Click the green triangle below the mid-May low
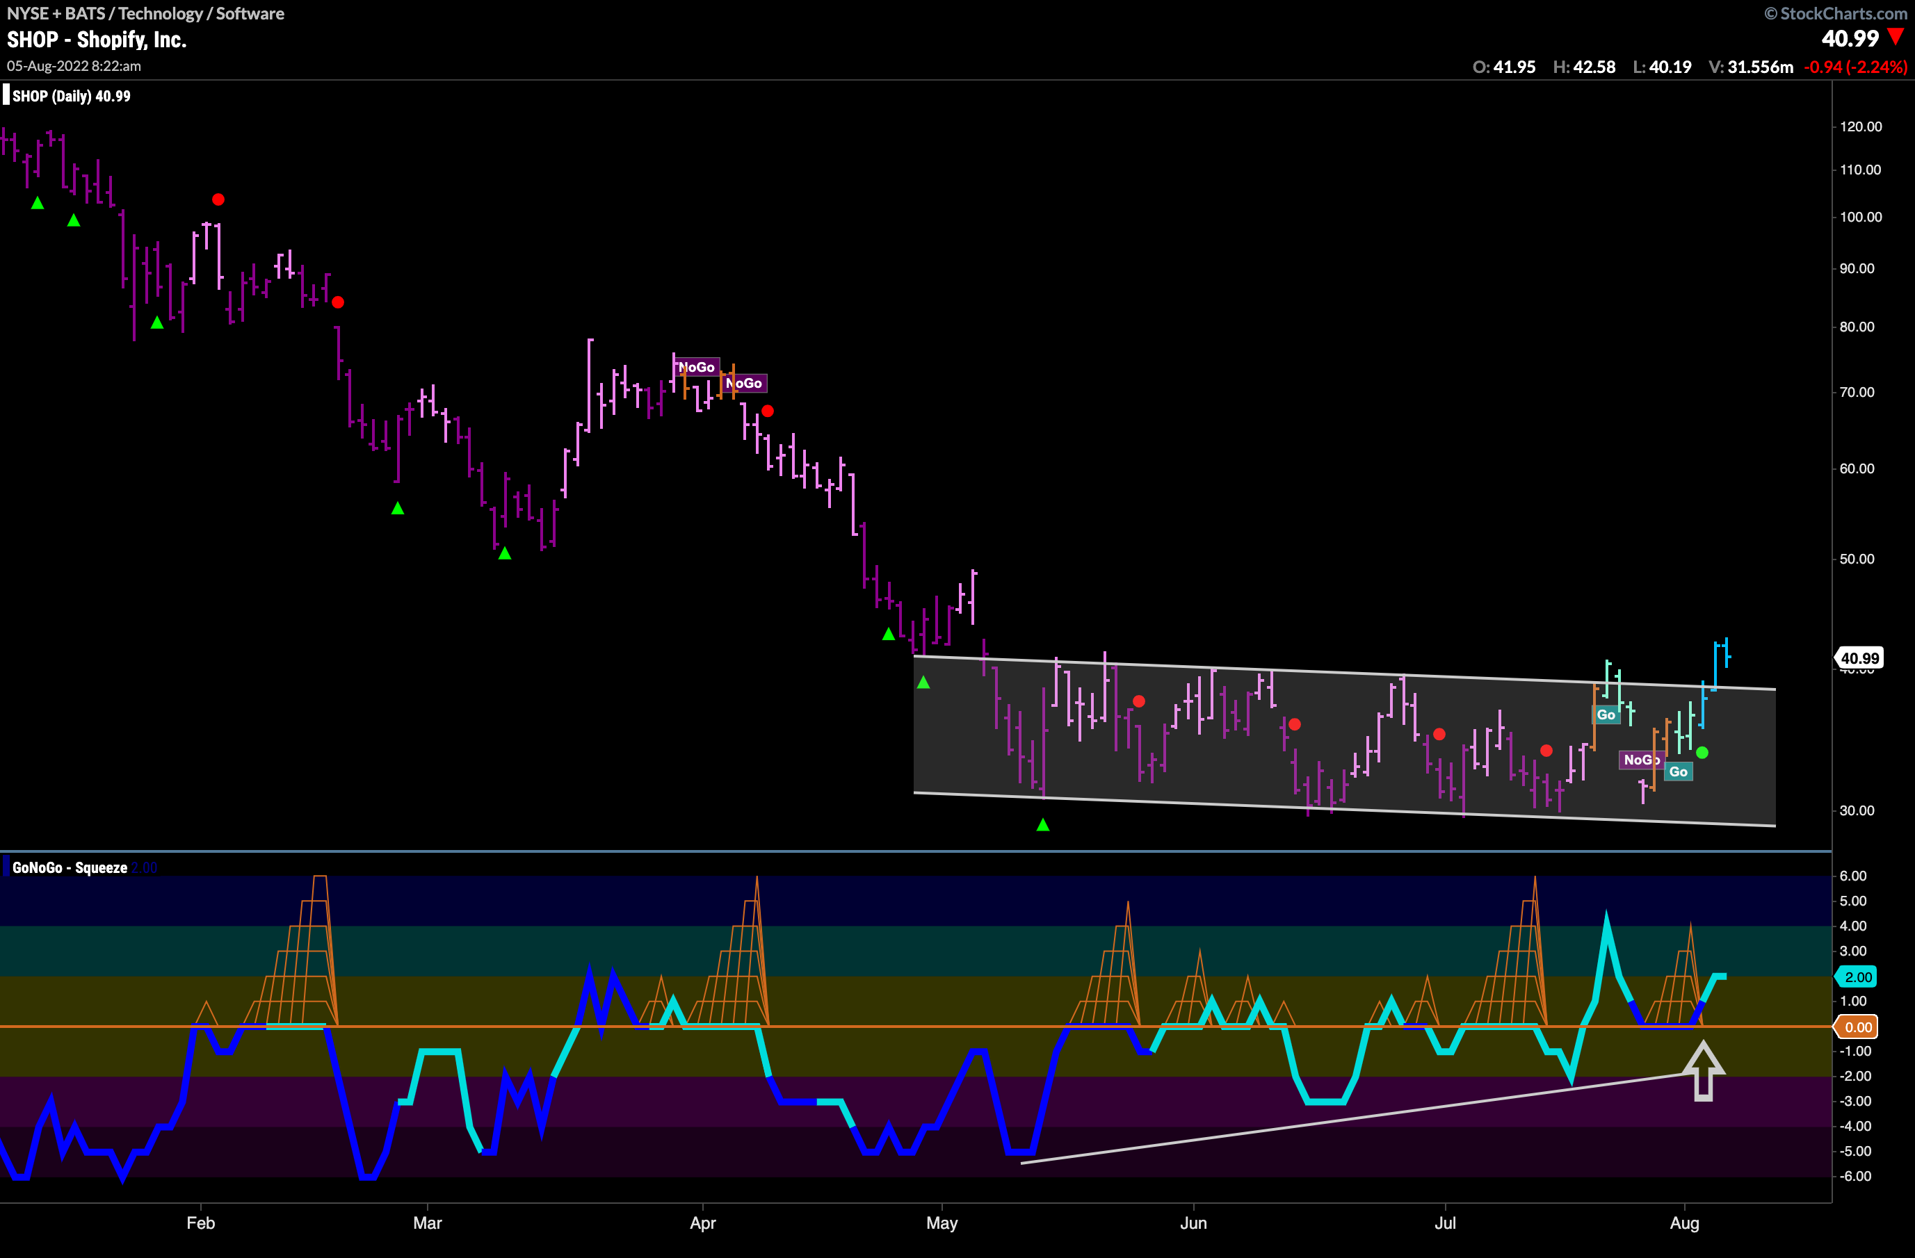Image resolution: width=1915 pixels, height=1258 pixels. 1043,824
